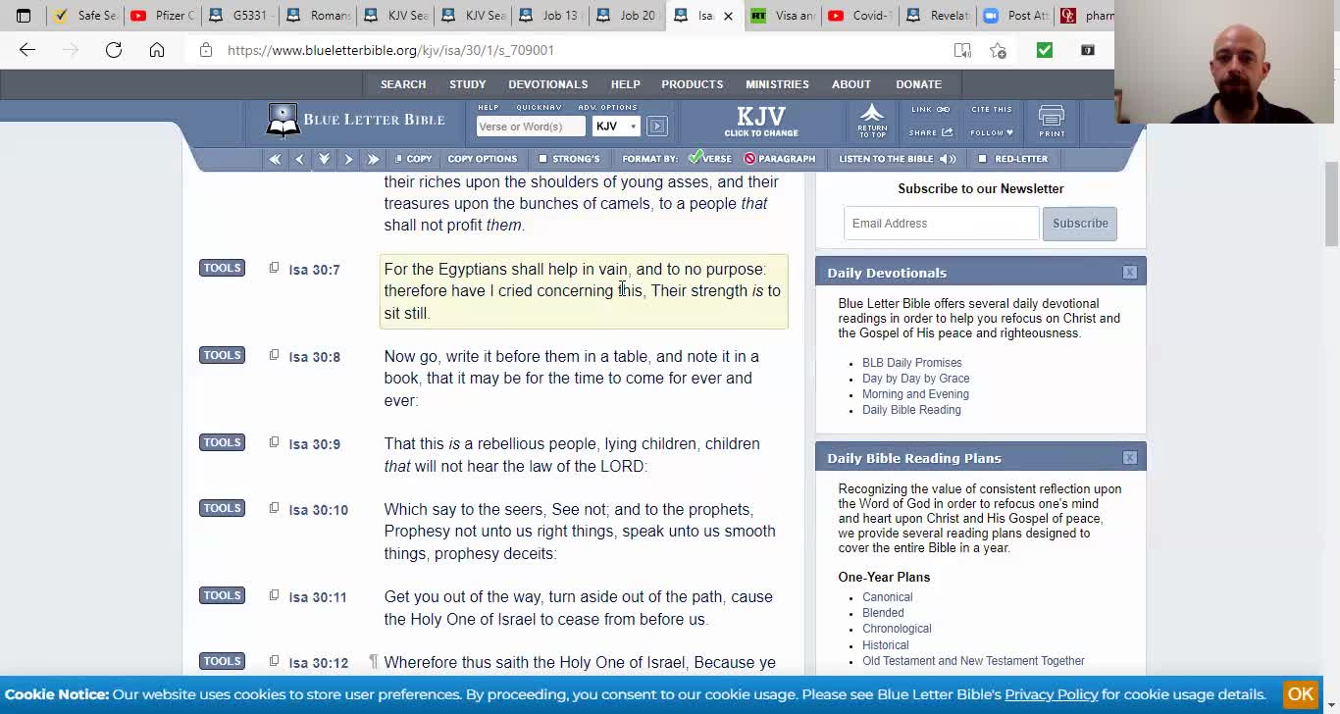Click the Link chain icon
Screen dimensions: 1340x714
pos(930,110)
